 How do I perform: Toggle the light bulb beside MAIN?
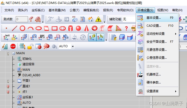tap(8, 54)
